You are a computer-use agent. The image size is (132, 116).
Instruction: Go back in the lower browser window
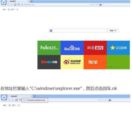(x=9, y=100)
